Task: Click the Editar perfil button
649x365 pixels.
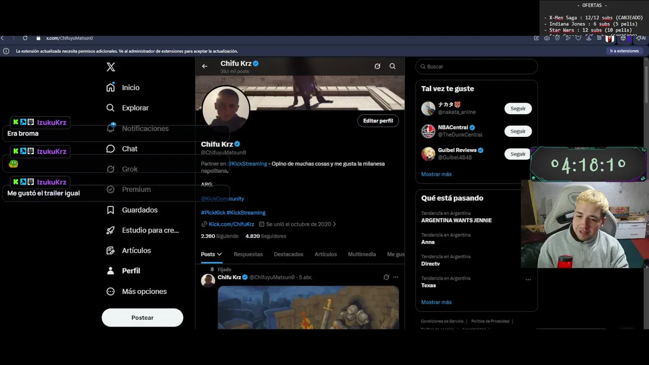Action: (x=378, y=121)
